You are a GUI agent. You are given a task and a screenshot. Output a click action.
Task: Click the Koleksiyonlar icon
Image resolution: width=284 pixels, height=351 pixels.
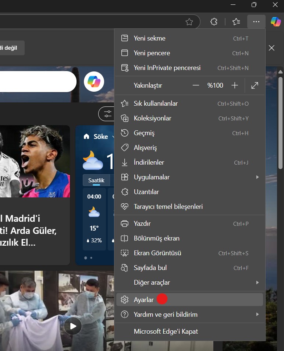pyautogui.click(x=125, y=118)
